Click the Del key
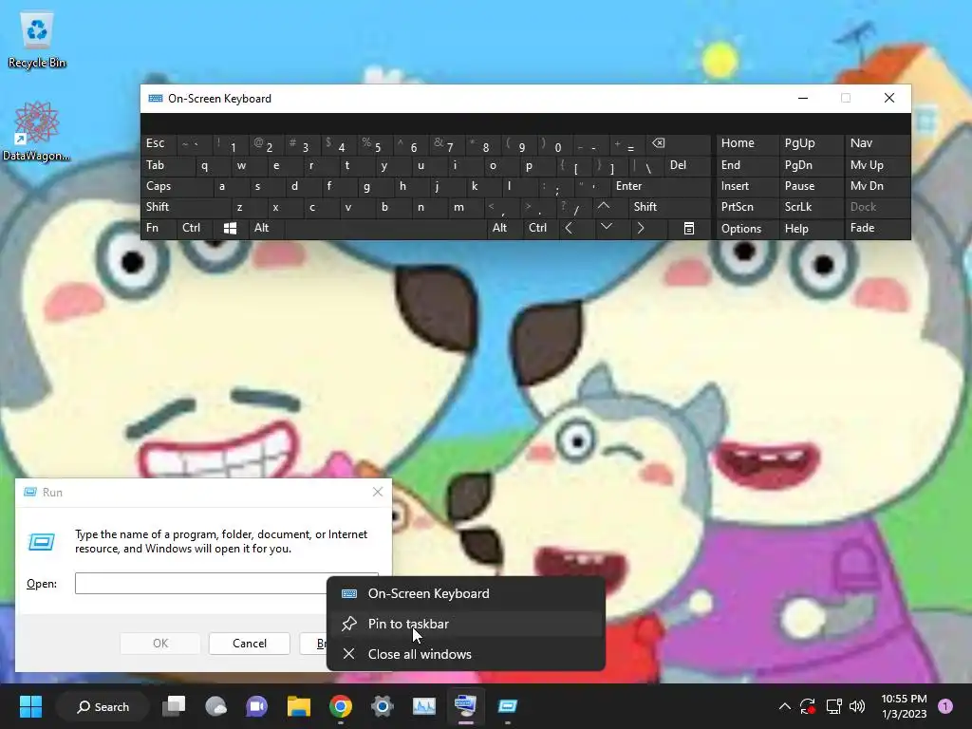The height and width of the screenshot is (729, 972). [687, 165]
